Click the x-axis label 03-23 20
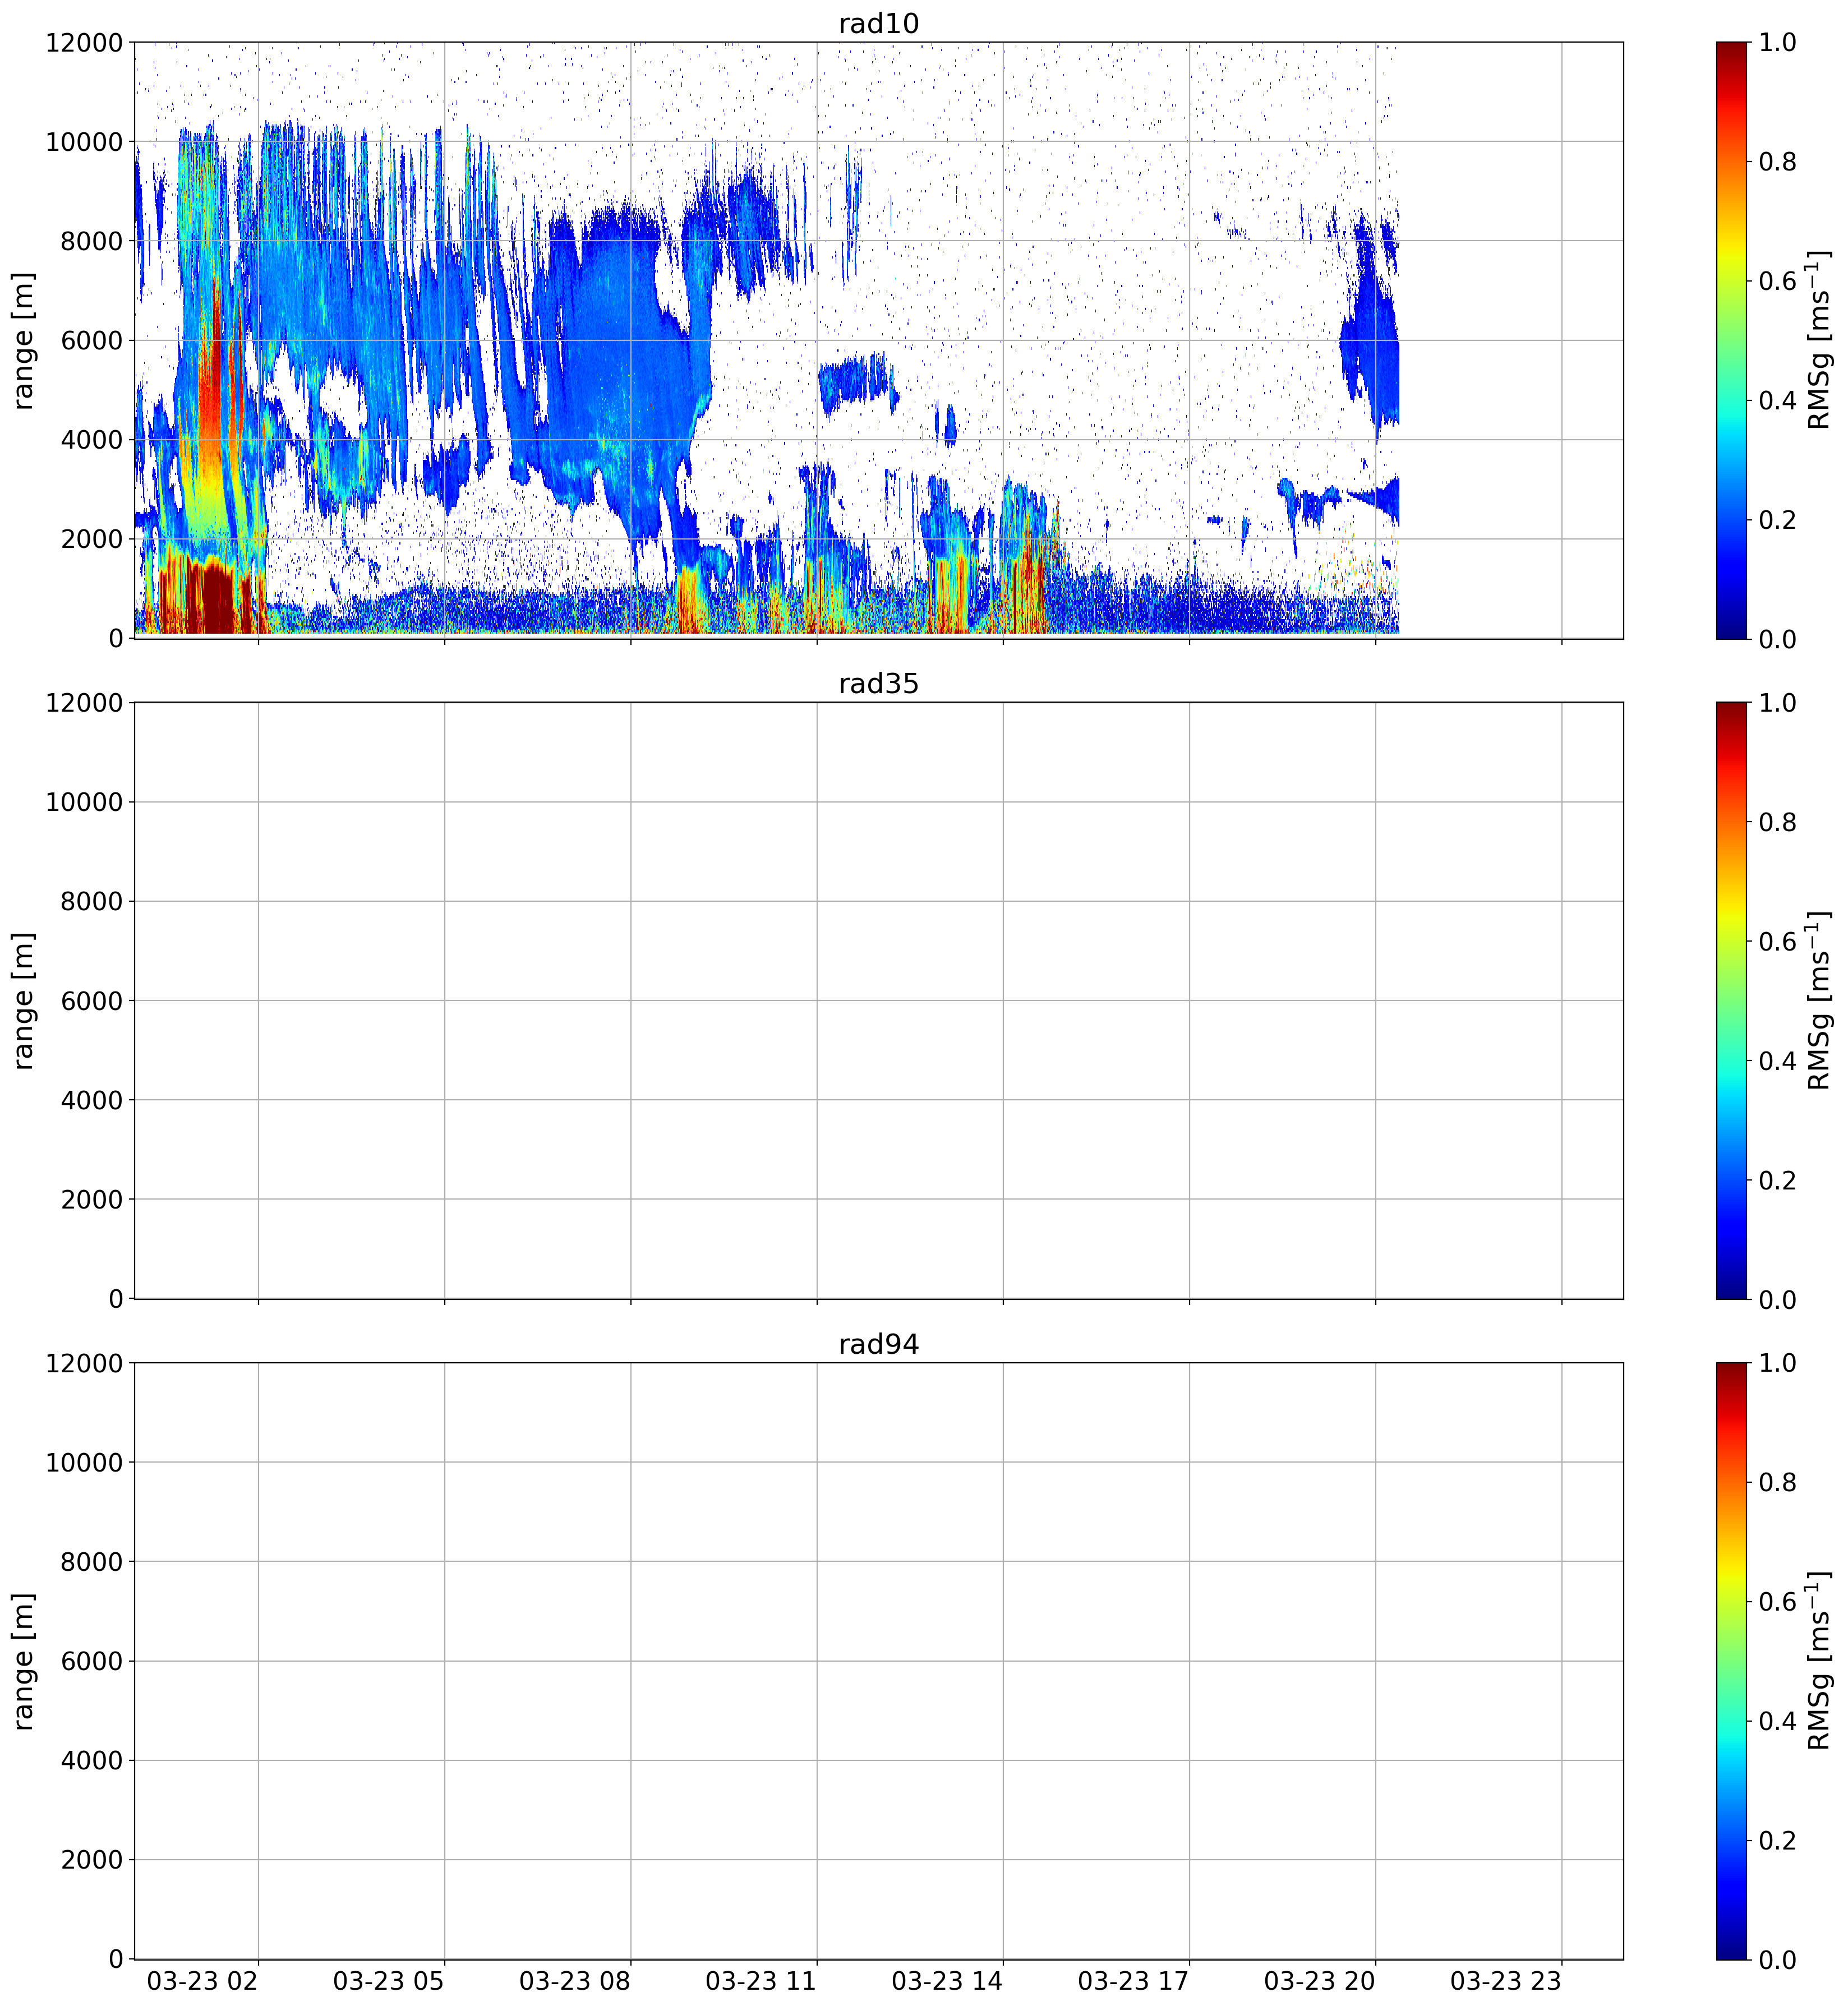 click(1320, 1981)
